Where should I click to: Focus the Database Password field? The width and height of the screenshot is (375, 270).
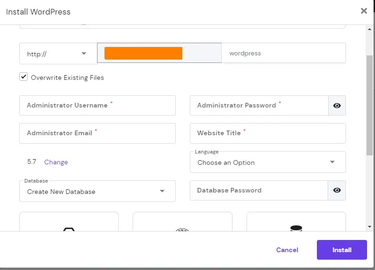click(259, 190)
